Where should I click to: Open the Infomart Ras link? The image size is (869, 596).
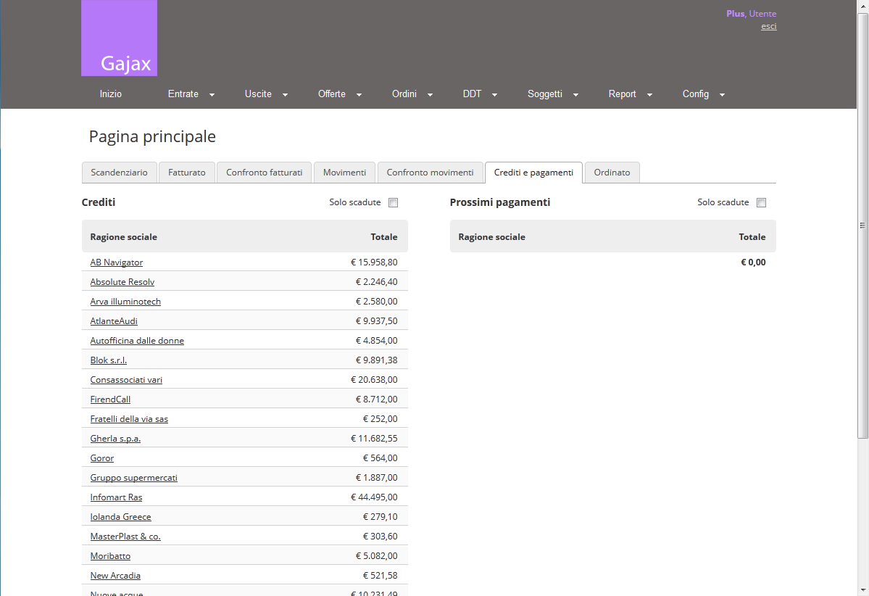[117, 497]
